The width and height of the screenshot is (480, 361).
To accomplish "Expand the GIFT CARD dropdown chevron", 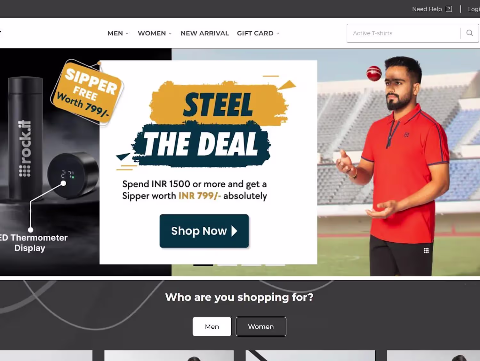I will tap(278, 33).
